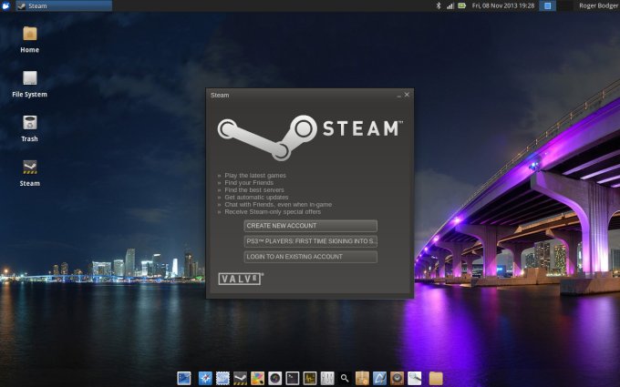Image resolution: width=620 pixels, height=387 pixels.
Task: Open the File System desktop icon
Action: click(30, 78)
